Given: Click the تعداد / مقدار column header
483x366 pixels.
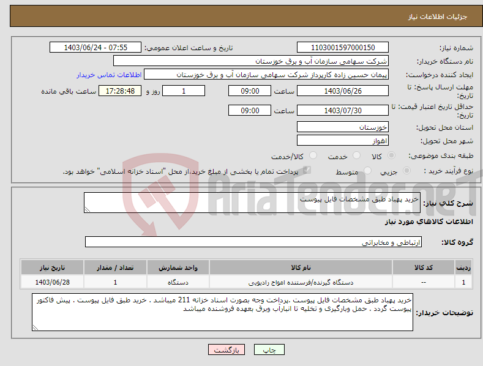Looking at the screenshot, I should click(x=115, y=267).
